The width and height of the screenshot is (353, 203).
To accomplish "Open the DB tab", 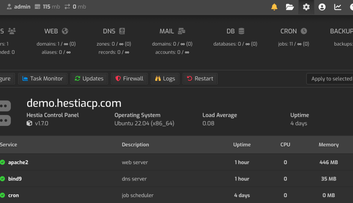I will 235,31.
